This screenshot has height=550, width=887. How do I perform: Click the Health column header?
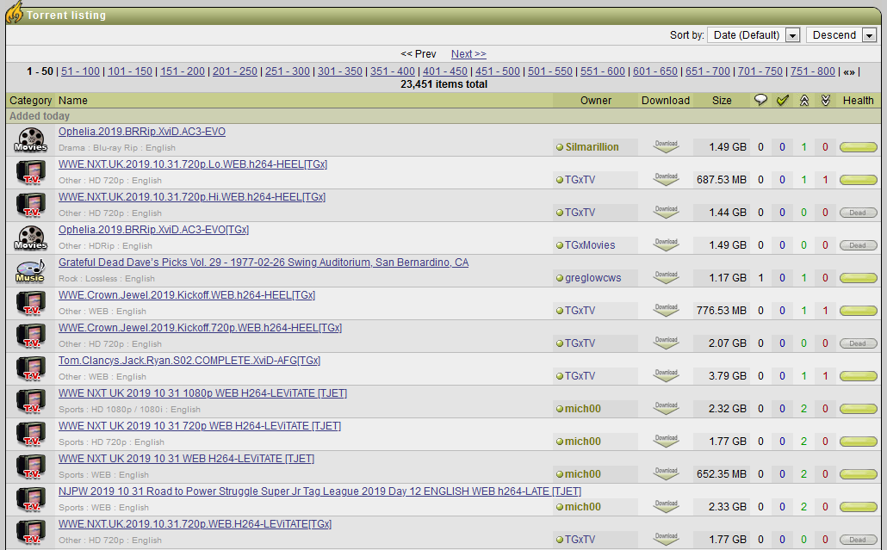pyautogui.click(x=858, y=101)
